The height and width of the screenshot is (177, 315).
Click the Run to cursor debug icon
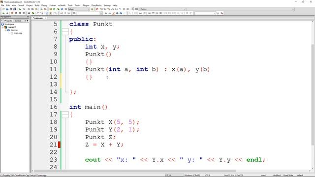(101, 9)
